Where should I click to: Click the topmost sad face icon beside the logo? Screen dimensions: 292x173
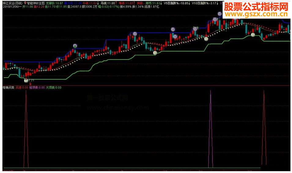pyautogui.click(x=220, y=14)
